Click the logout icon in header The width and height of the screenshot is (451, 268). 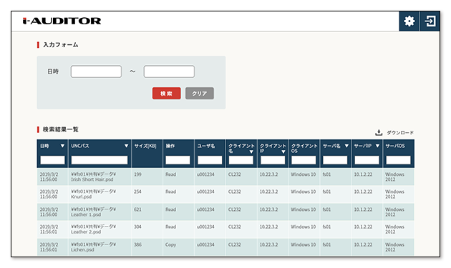pos(430,21)
